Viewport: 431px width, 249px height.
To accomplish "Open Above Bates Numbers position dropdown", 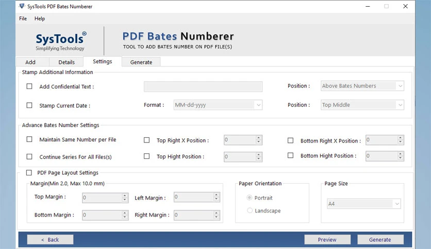I will click(362, 86).
